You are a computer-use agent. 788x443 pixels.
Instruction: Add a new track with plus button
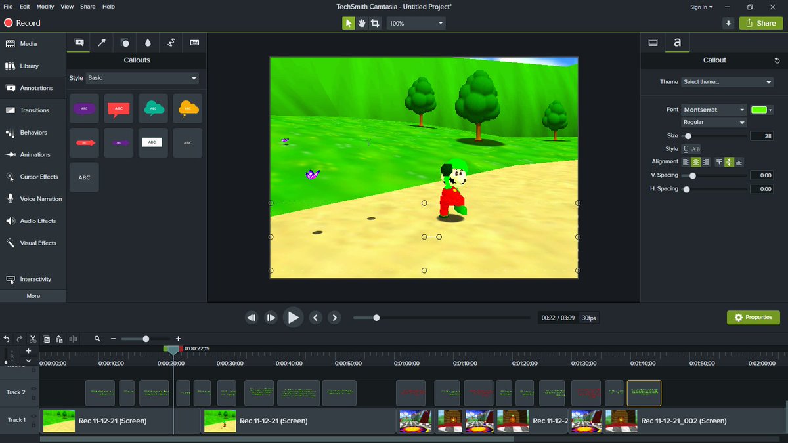click(x=28, y=351)
